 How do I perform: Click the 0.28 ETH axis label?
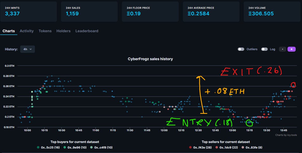(x=9, y=76)
